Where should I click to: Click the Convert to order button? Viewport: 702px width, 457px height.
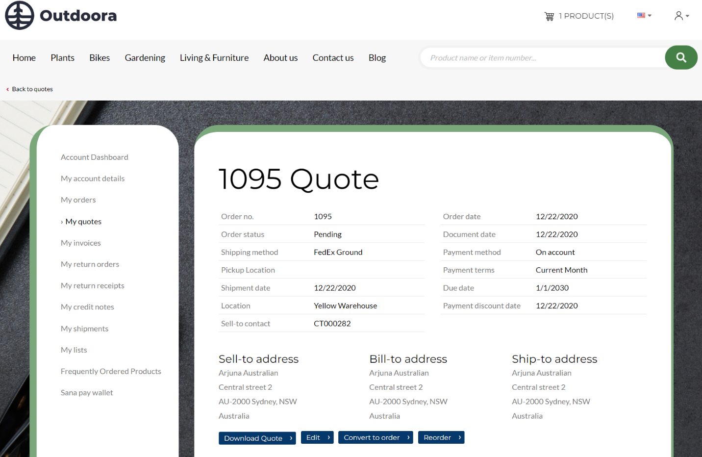point(376,437)
